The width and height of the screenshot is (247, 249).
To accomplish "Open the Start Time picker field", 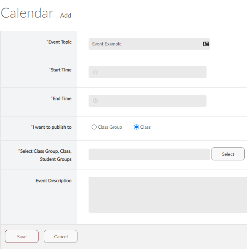I will pos(147,72).
